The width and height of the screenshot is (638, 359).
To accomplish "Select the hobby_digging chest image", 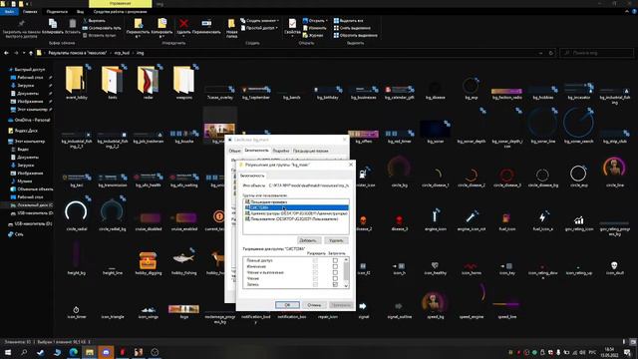I will coord(149,260).
